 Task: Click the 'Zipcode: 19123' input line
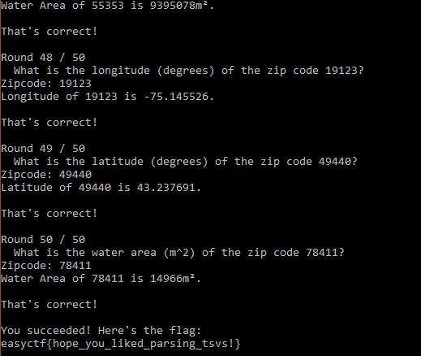[x=46, y=84]
